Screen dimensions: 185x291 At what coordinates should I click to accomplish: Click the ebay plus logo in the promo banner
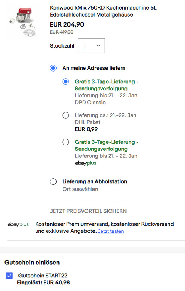[18, 224]
